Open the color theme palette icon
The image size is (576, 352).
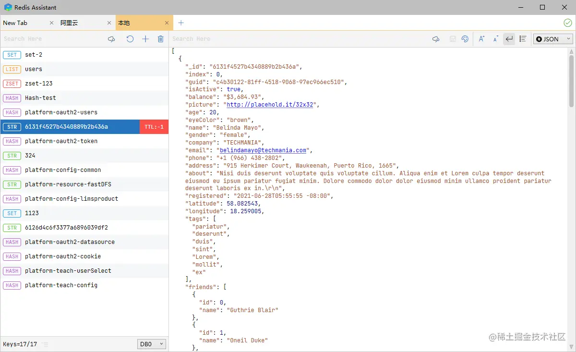tap(465, 39)
